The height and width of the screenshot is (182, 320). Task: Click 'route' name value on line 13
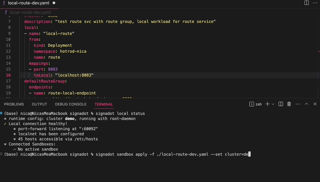click(x=54, y=57)
